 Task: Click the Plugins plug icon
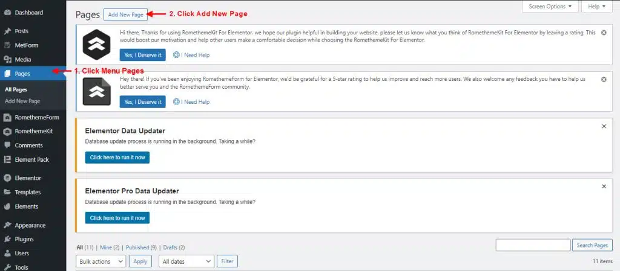pos(7,239)
